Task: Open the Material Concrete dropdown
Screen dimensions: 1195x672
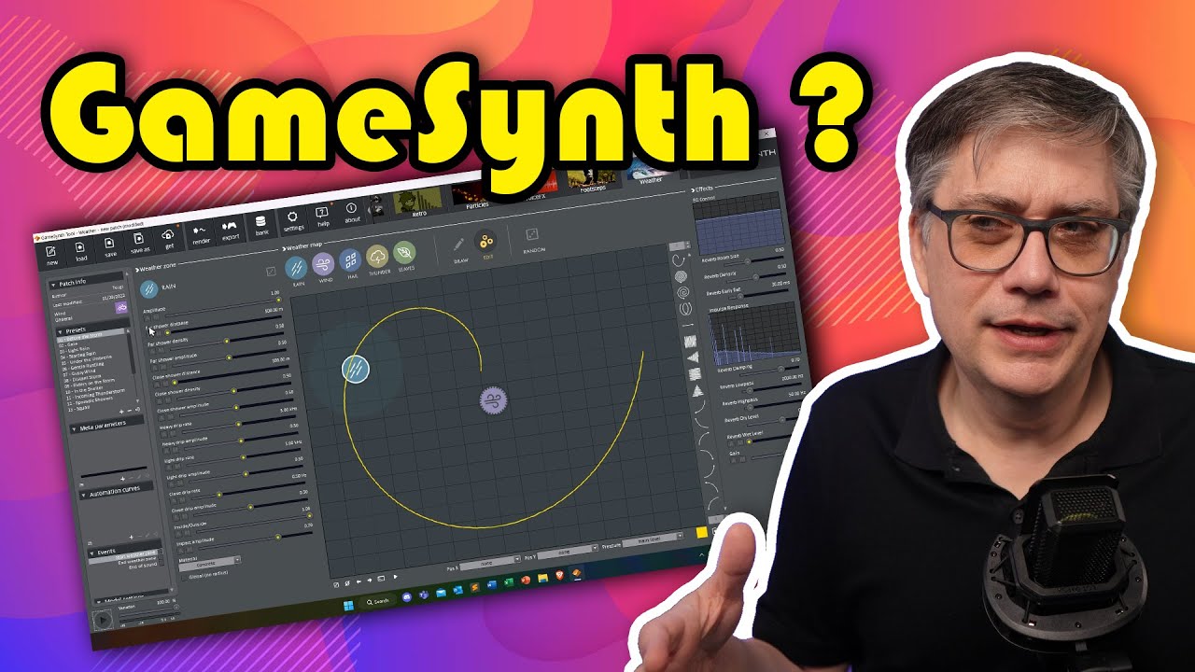Action: tap(210, 562)
